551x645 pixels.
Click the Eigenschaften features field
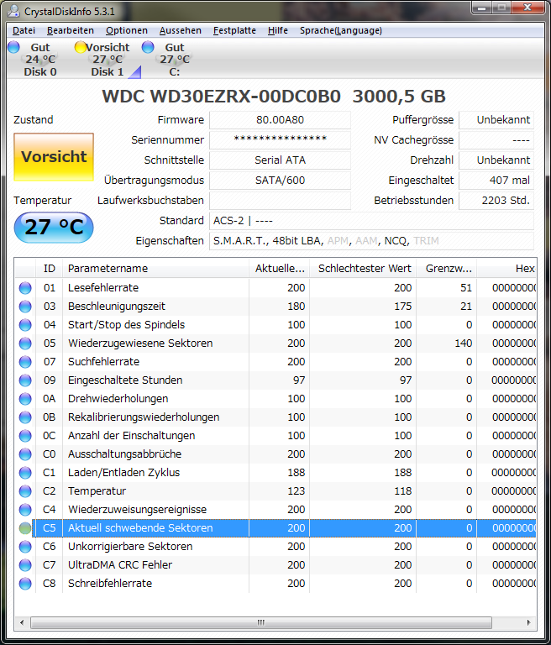[371, 241]
